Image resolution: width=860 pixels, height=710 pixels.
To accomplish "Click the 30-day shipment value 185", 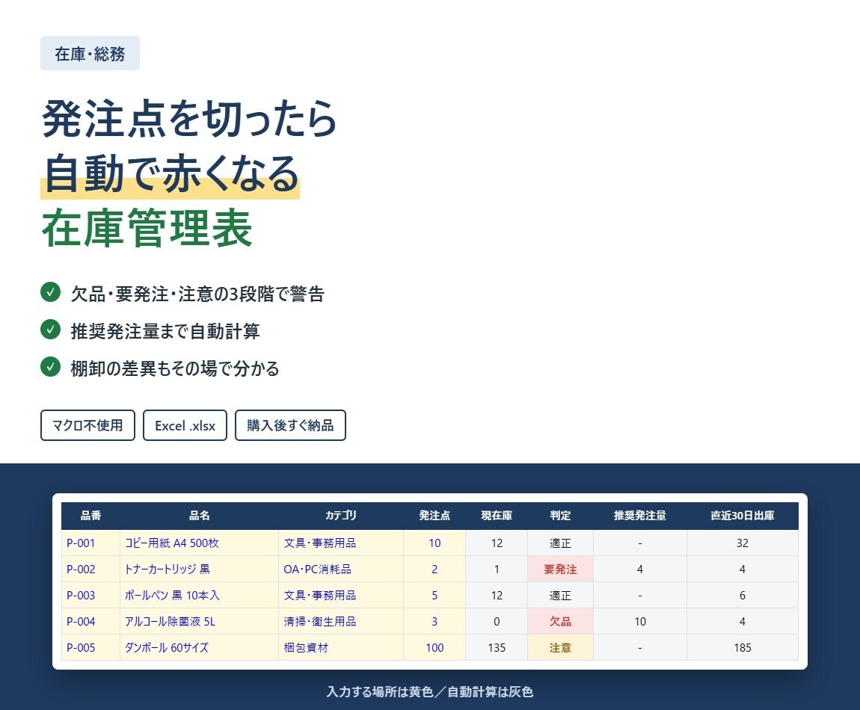I will pos(742,647).
